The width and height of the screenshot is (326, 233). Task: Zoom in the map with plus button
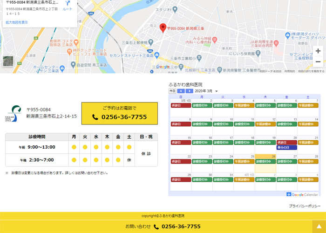318,51
